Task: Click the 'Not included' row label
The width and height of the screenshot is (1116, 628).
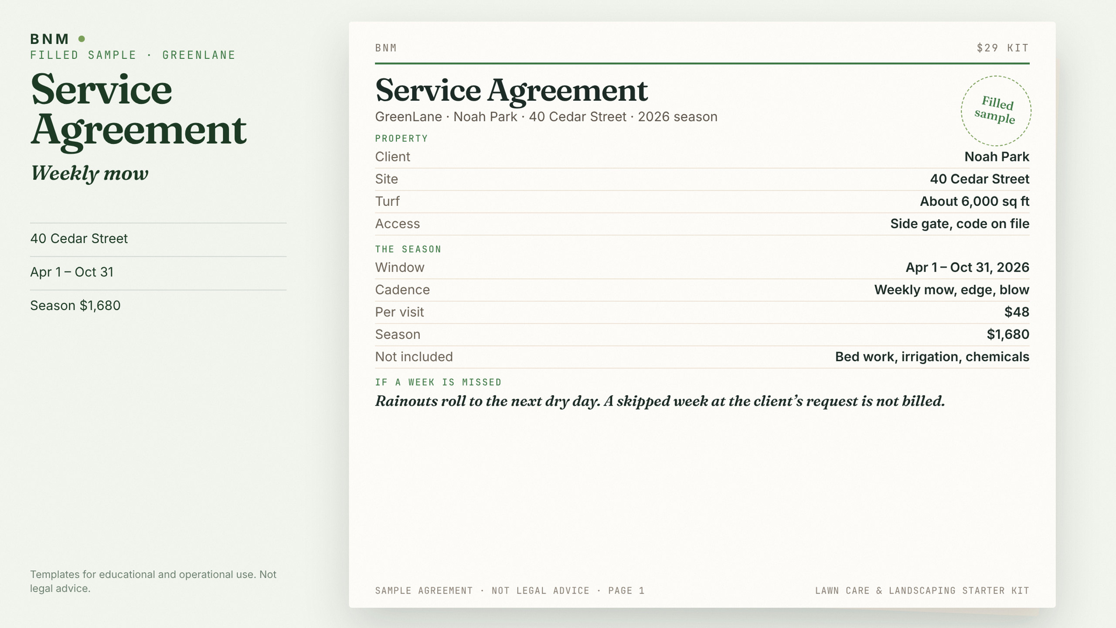Action: point(414,357)
